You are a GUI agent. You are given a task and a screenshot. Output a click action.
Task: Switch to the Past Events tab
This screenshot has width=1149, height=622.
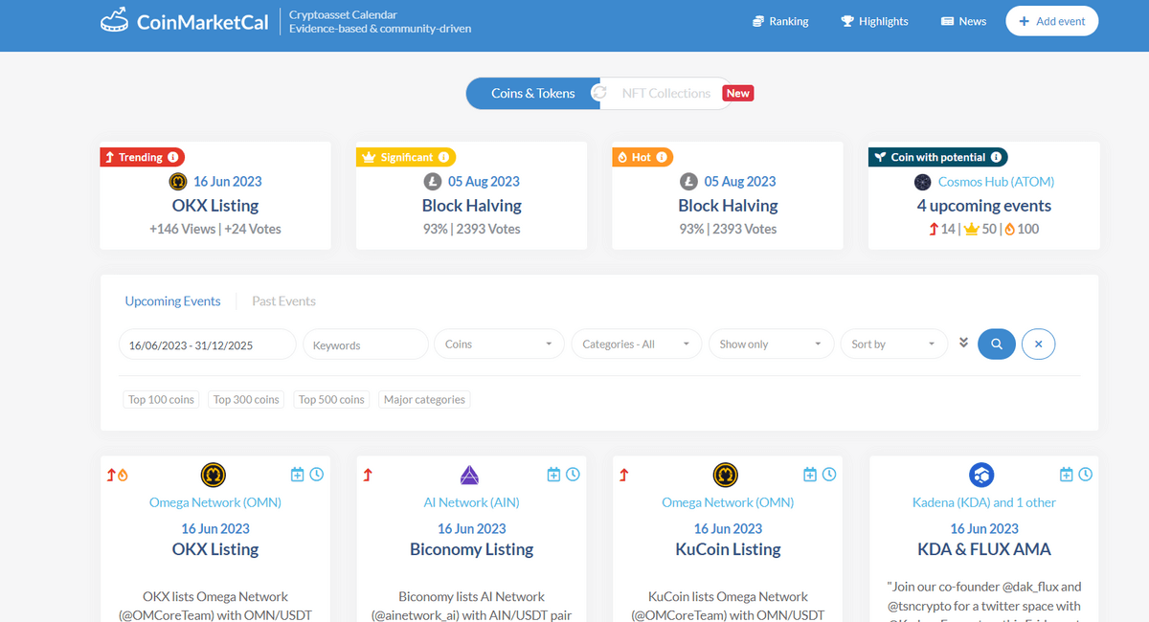[282, 300]
